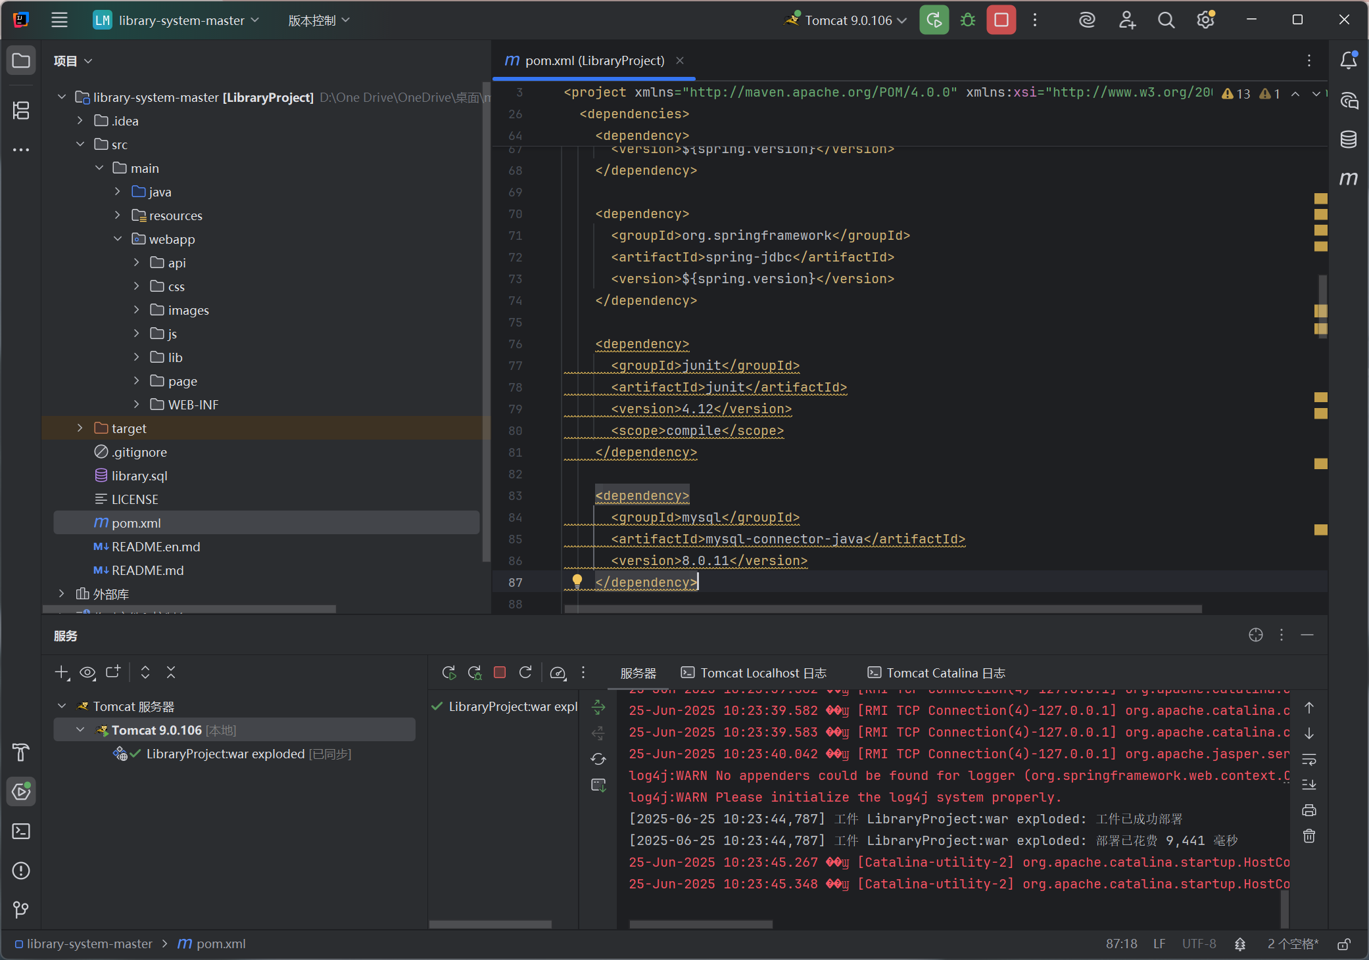Image resolution: width=1369 pixels, height=960 pixels.
Task: Toggle the eye view options in Services
Action: [87, 672]
